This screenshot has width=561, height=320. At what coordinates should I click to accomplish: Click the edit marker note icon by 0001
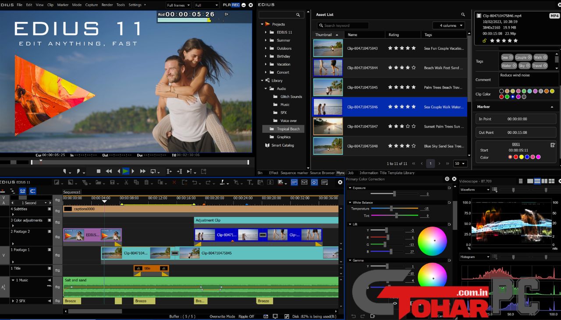[553, 145]
